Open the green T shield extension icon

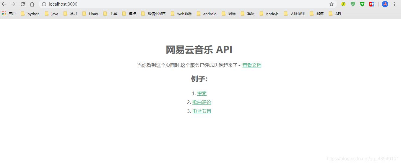362,4
